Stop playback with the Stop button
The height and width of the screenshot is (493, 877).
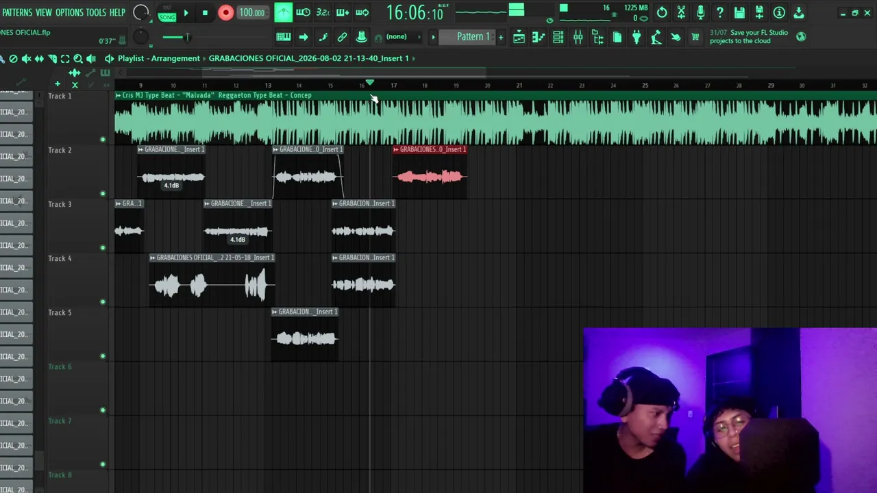(205, 12)
